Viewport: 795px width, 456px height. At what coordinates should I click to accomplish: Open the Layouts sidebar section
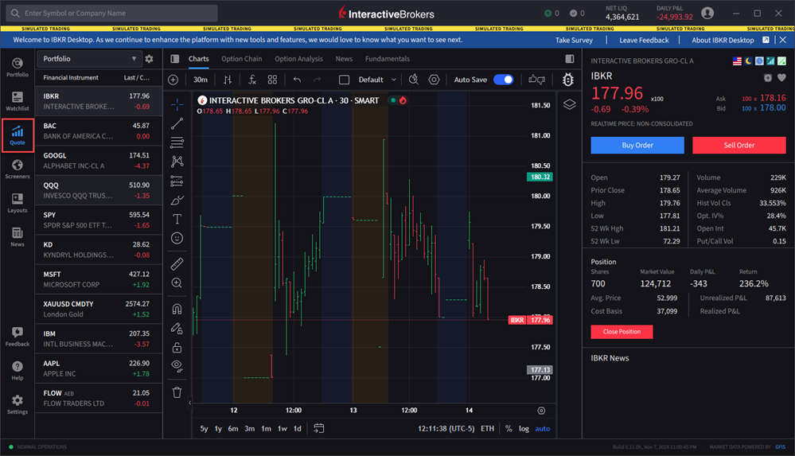point(18,203)
